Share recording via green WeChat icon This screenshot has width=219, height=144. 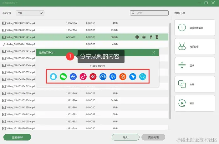coord(63,77)
